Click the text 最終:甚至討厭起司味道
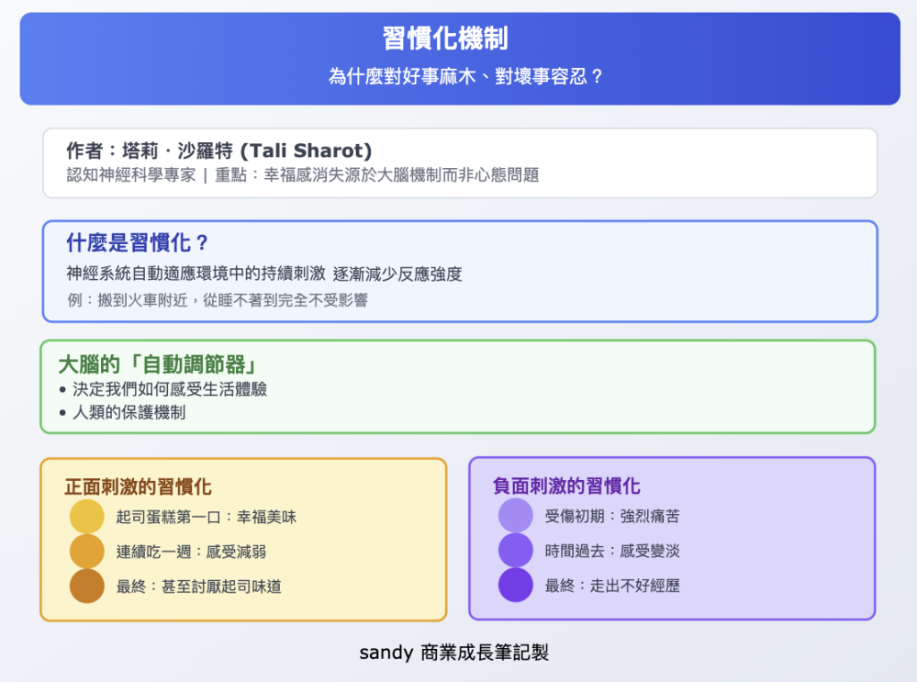The height and width of the screenshot is (682, 917). (x=199, y=586)
